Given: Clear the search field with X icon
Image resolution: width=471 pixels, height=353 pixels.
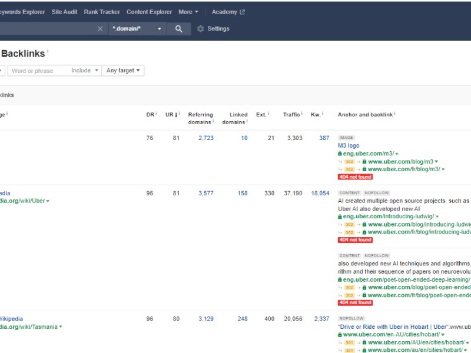Looking at the screenshot, I should pyautogui.click(x=100, y=29).
